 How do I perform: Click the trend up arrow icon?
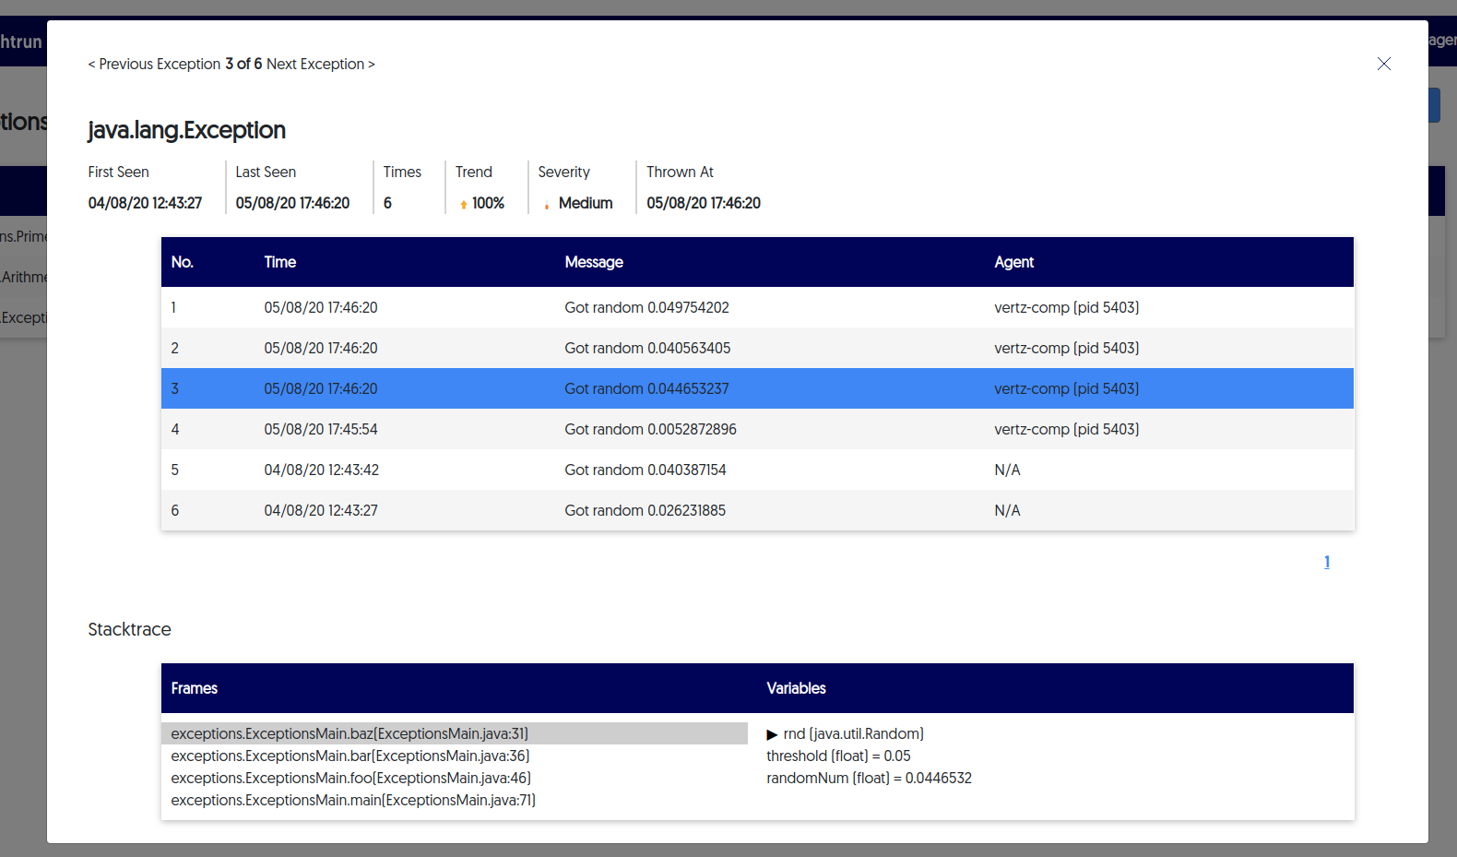463,204
